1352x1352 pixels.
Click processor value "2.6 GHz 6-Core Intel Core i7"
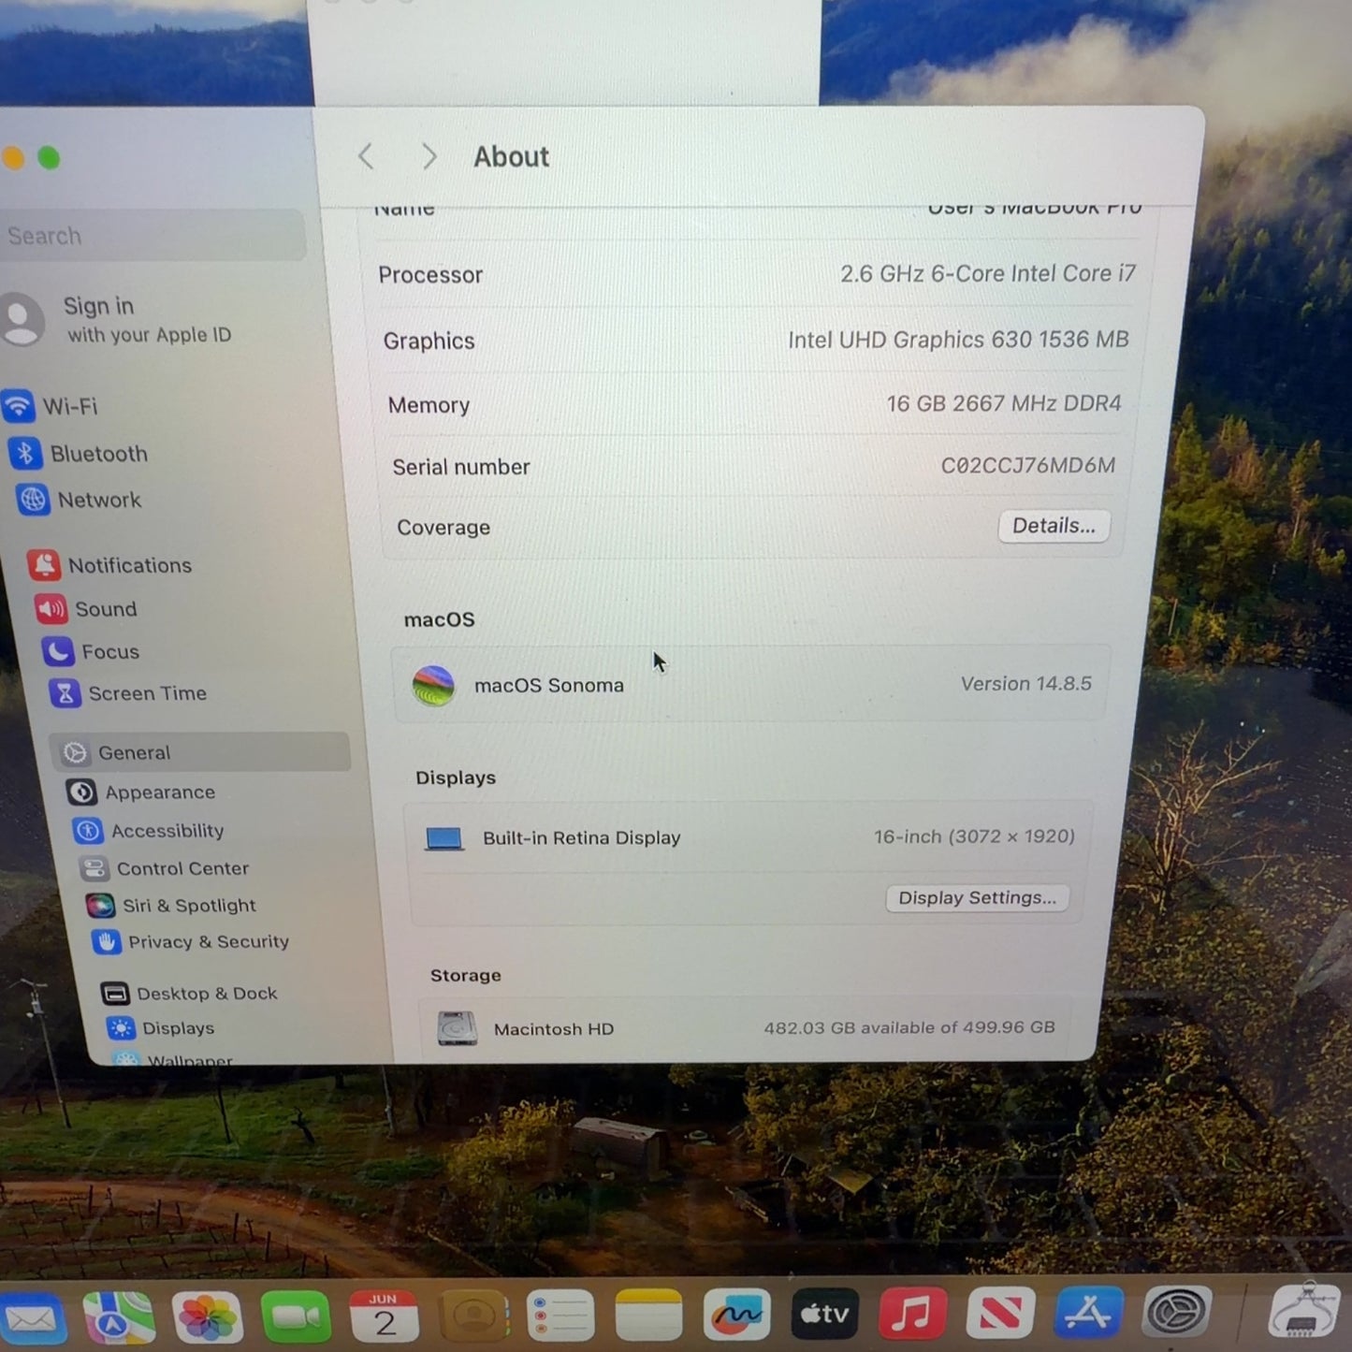click(988, 273)
